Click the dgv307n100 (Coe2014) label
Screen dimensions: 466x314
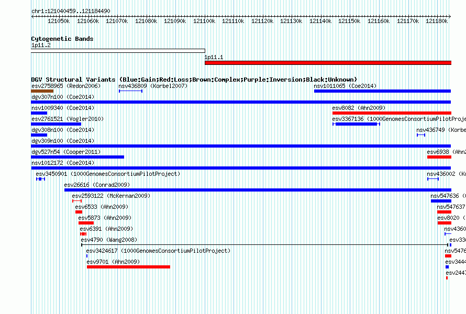(x=63, y=97)
